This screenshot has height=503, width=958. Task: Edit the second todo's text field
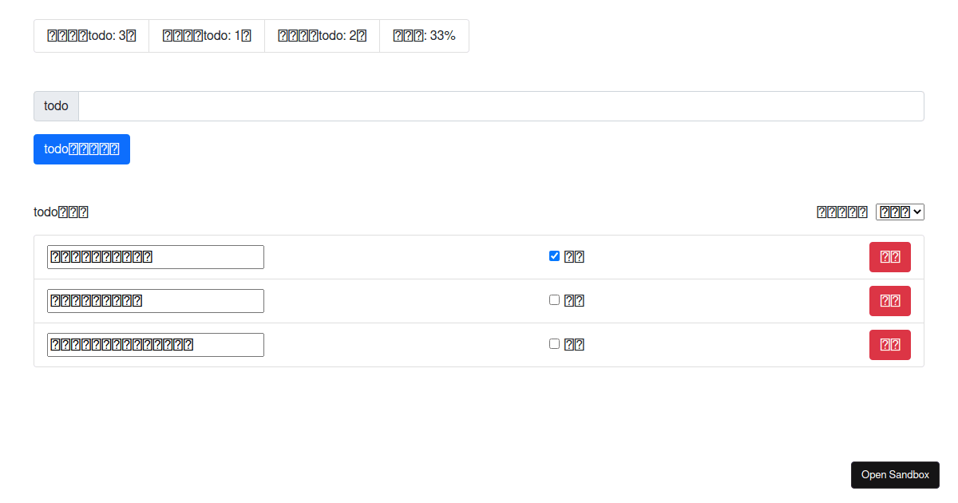(x=155, y=300)
